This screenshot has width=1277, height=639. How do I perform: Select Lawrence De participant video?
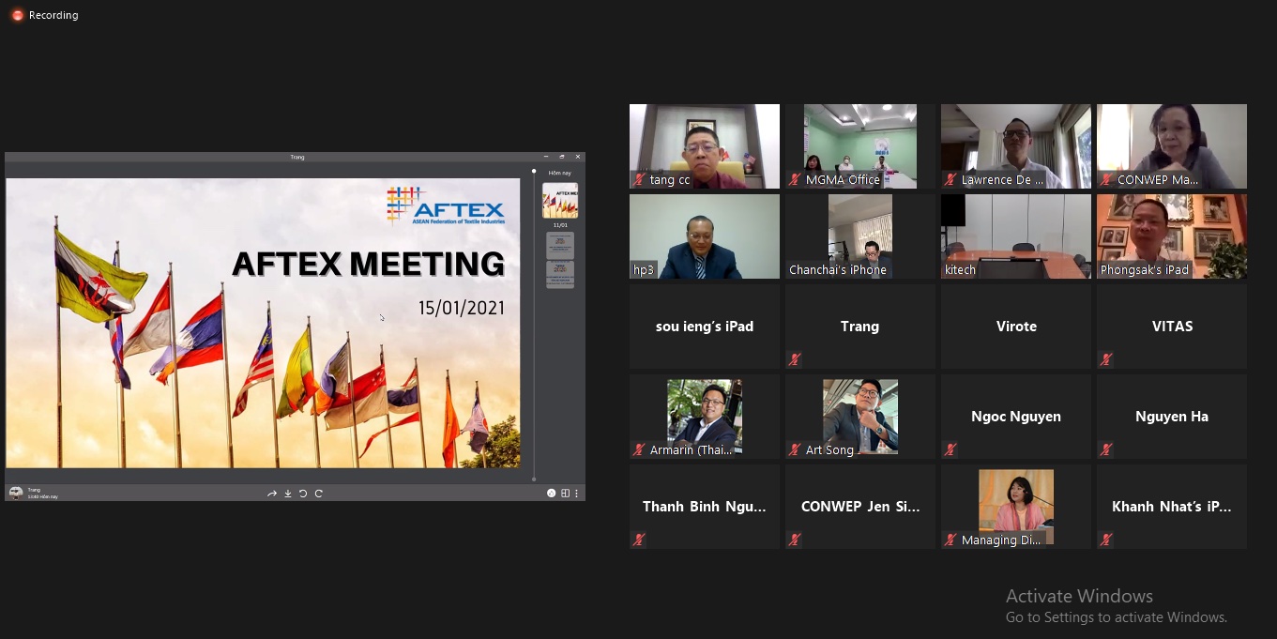1016,146
